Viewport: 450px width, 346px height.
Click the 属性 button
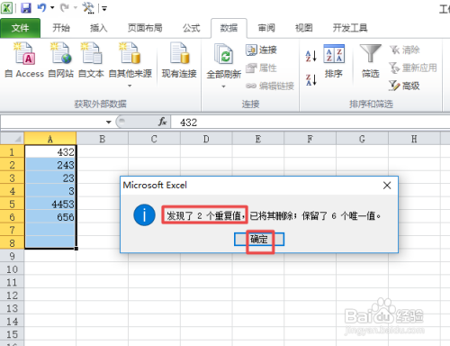[261, 68]
